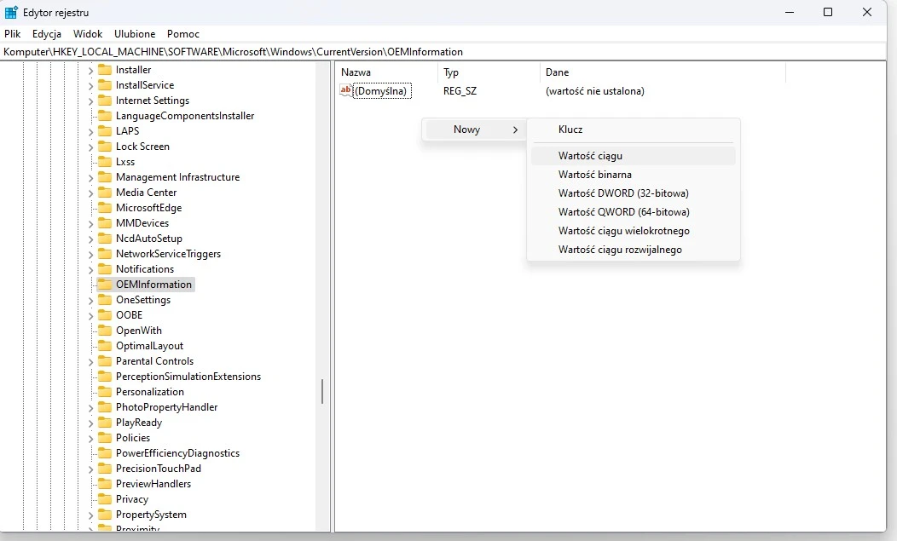The image size is (897, 541).
Task: Open the Edycja menu
Action: pyautogui.click(x=46, y=34)
